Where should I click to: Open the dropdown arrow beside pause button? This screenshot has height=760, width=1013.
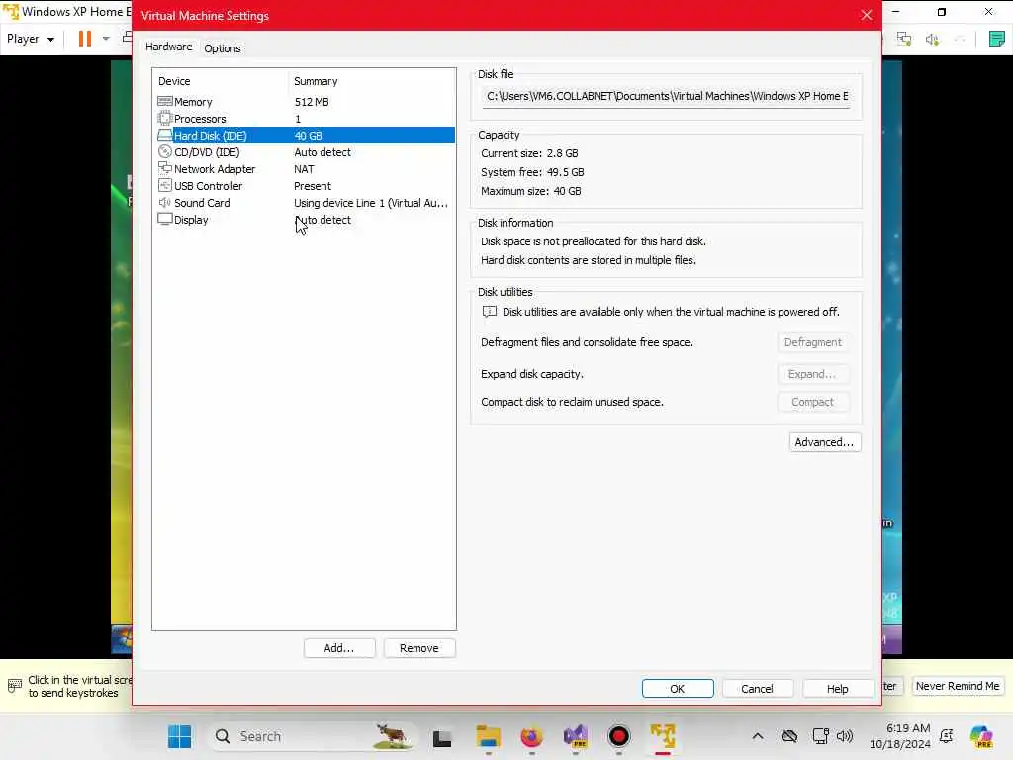pos(106,39)
